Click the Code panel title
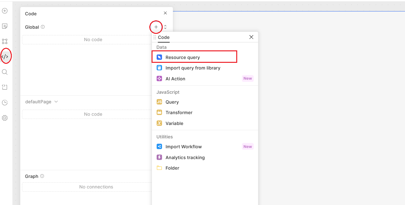The image size is (405, 205). [31, 14]
